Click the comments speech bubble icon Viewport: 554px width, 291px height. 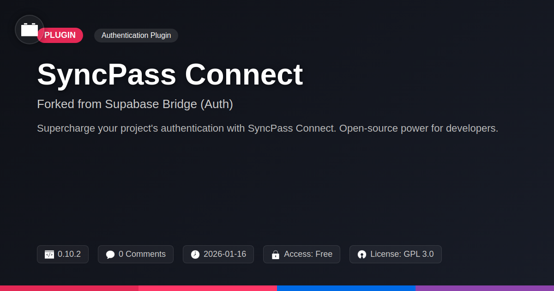[110, 255]
